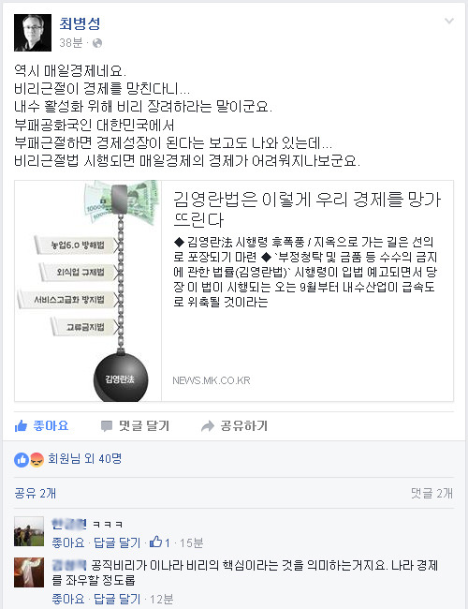Open 최병성 profile name link
Viewport: 468px width, 609px height.
tap(80, 23)
